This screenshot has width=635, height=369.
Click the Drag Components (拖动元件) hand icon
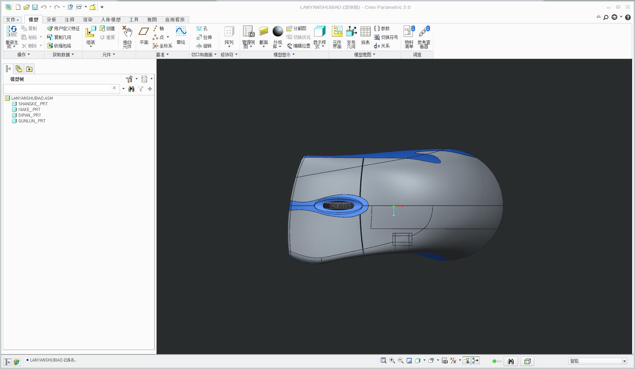tap(127, 32)
